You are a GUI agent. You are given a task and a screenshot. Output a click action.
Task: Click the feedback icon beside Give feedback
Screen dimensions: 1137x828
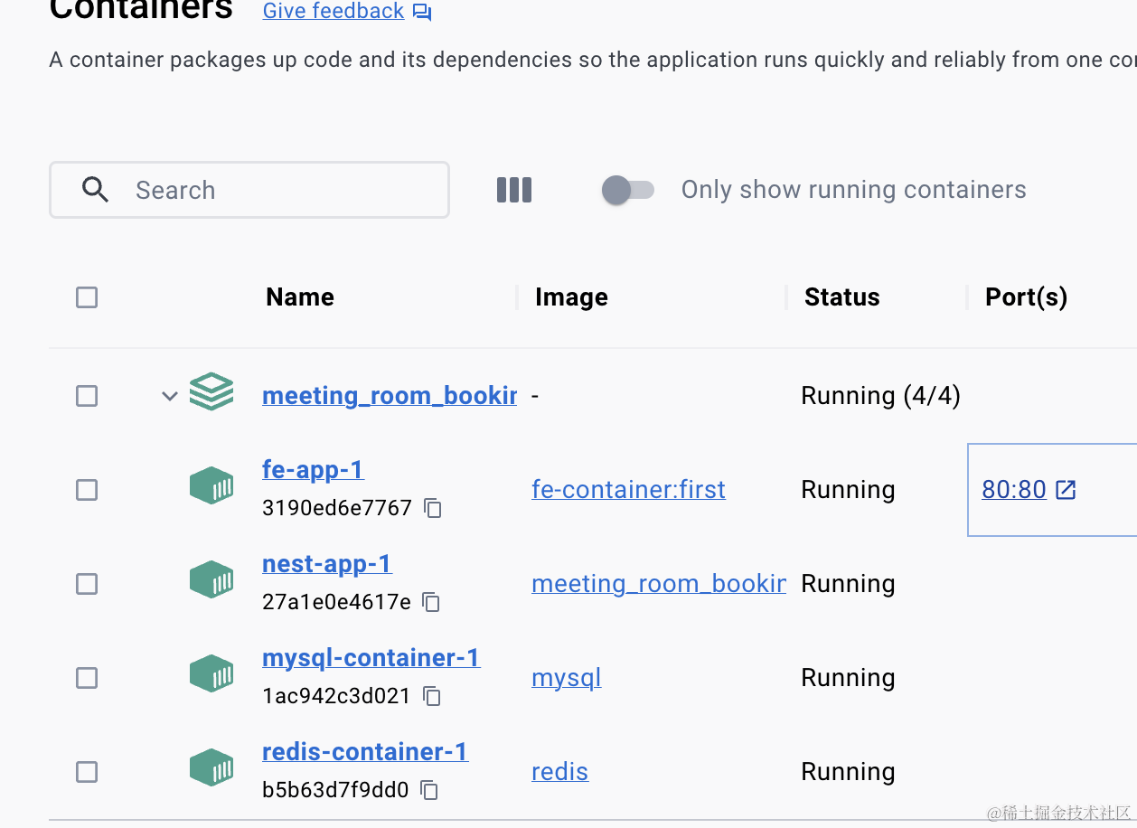point(422,13)
